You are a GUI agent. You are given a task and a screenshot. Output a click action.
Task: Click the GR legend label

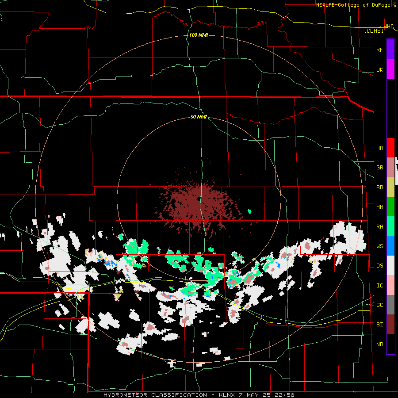point(379,168)
